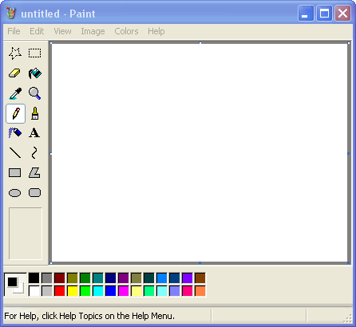Select the Airbrush spray can

[x=15, y=133]
